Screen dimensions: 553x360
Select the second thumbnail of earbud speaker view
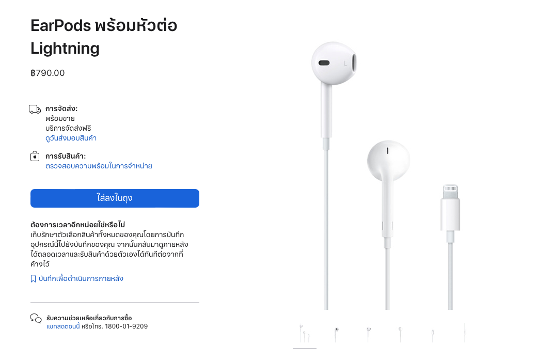click(337, 334)
